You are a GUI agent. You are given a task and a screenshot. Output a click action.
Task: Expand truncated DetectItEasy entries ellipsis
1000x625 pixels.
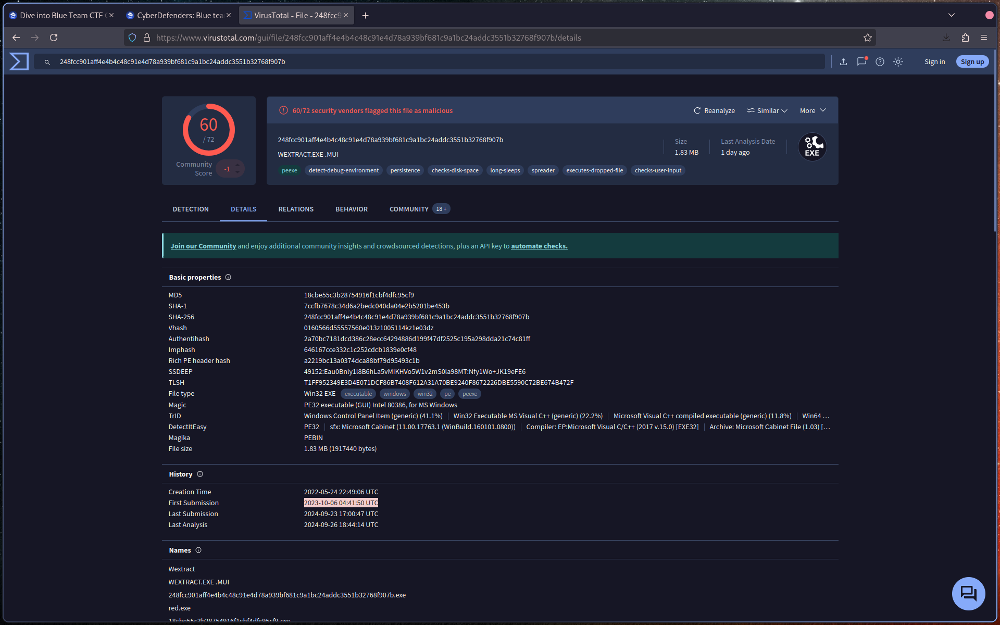[826, 427]
